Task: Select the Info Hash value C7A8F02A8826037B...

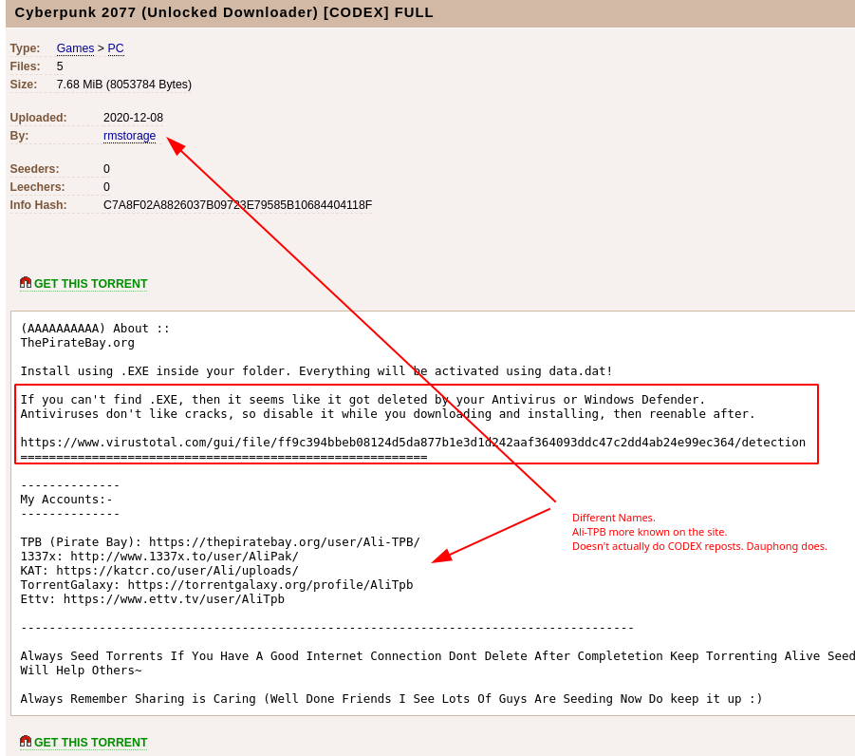Action: click(238, 205)
